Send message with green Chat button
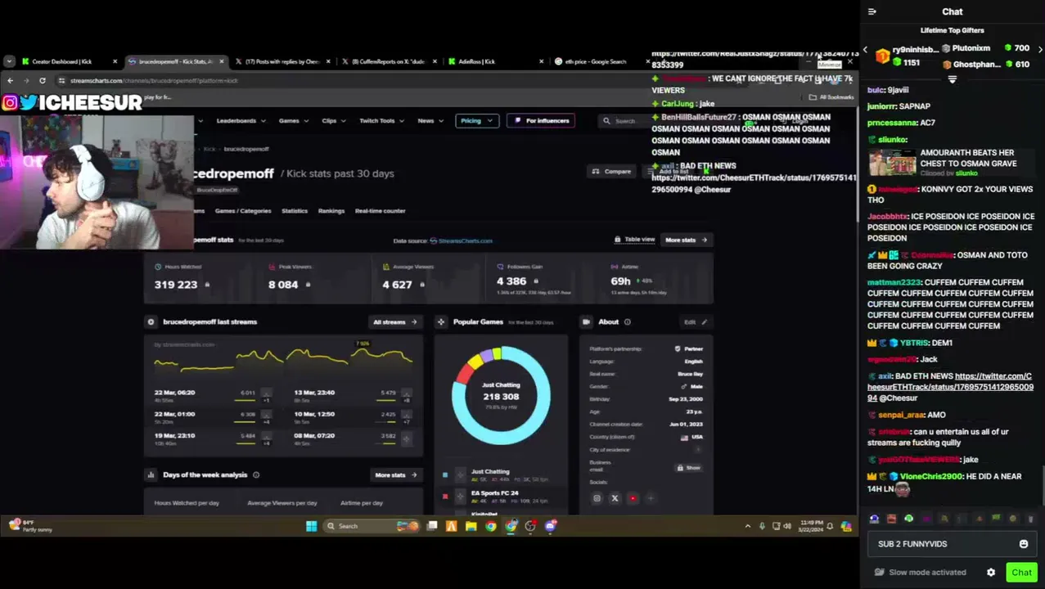This screenshot has height=589, width=1045. (x=1021, y=573)
